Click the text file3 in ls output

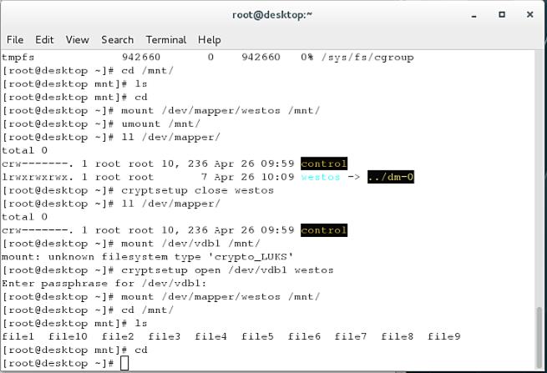point(165,336)
